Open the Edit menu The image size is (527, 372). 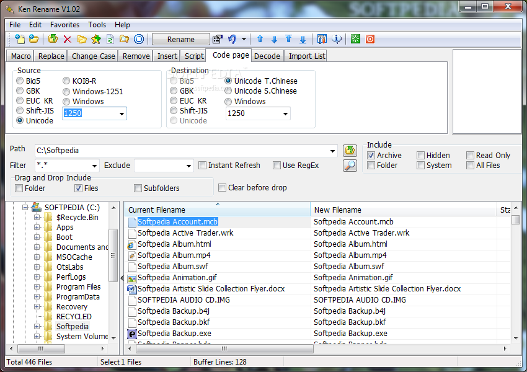pyautogui.click(x=35, y=25)
